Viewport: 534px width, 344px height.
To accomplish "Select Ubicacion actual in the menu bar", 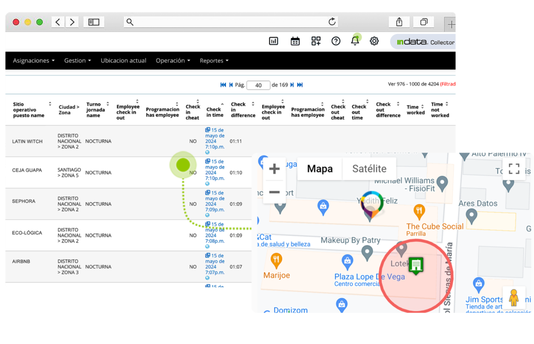I will (x=123, y=60).
